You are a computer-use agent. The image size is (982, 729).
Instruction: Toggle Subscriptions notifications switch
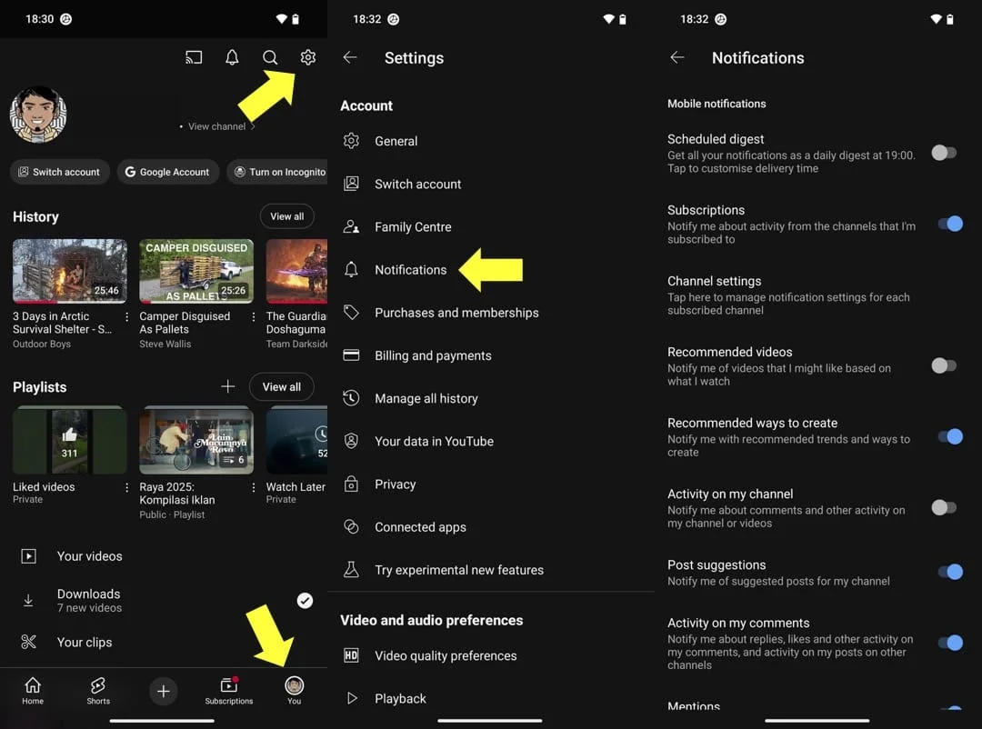950,224
